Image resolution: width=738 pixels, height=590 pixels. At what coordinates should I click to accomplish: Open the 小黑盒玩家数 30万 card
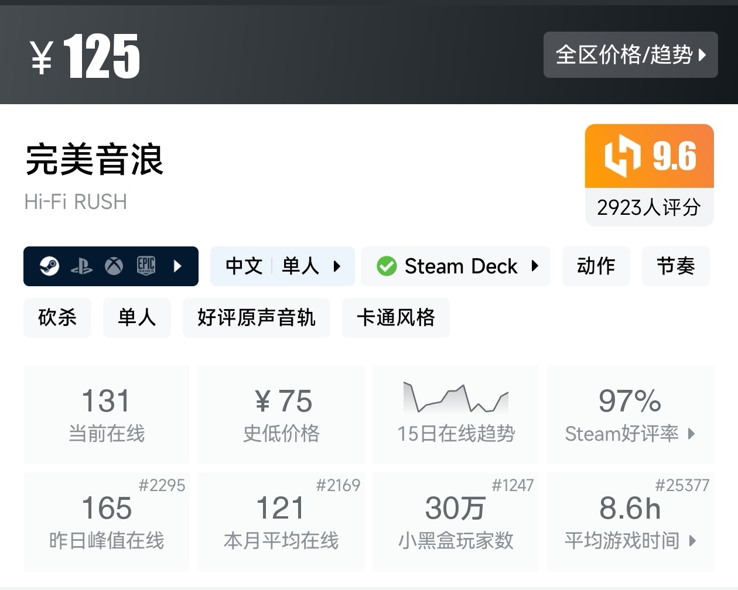[x=456, y=522]
